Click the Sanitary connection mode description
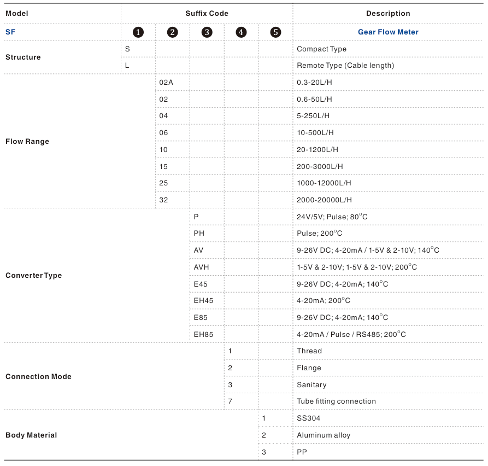The height and width of the screenshot is (466, 488). point(311,385)
